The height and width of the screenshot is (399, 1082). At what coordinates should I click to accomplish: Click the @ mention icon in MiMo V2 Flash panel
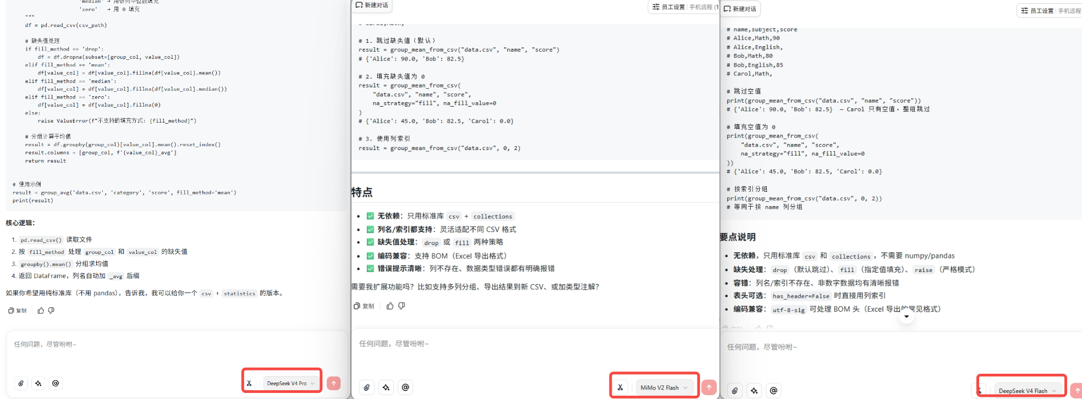[x=405, y=387]
